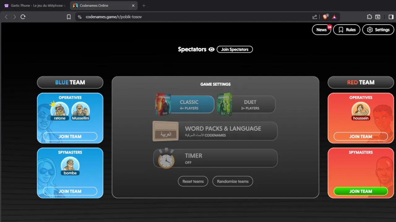Select the Classic 4+ players game mode

(185, 105)
